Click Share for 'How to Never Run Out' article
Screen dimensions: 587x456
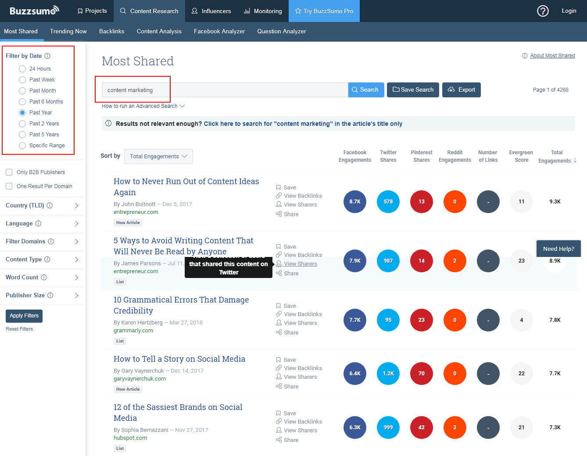click(287, 214)
